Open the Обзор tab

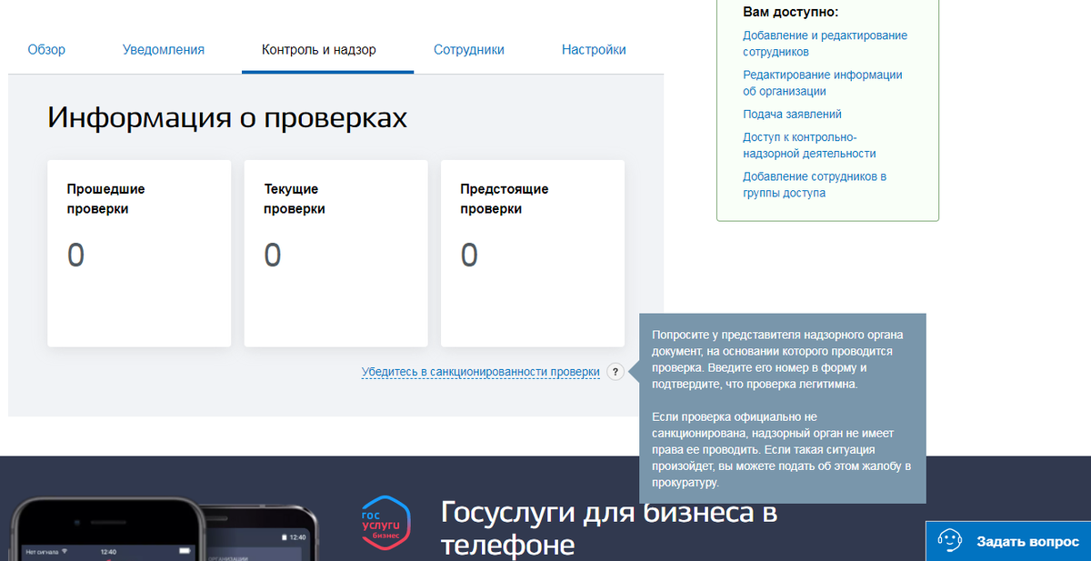pyautogui.click(x=46, y=50)
